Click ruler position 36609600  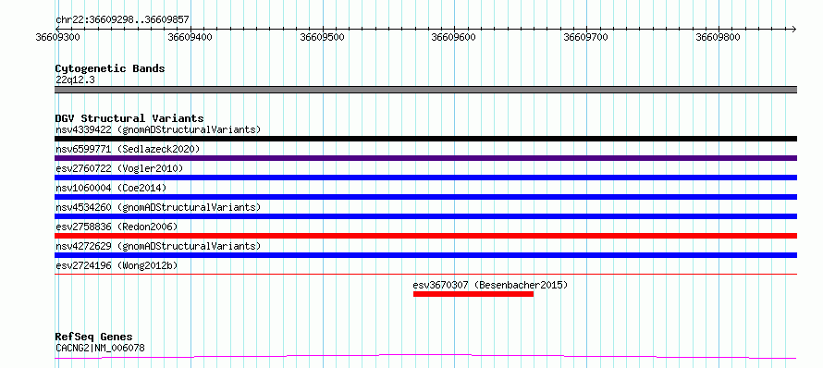point(453,37)
